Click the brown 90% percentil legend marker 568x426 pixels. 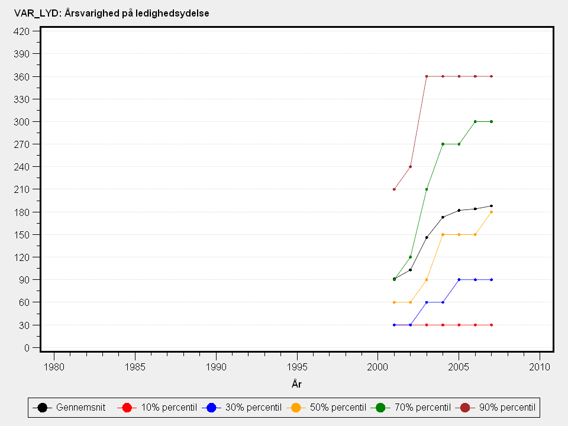point(465,407)
